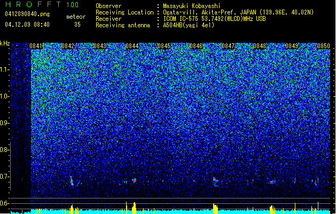Click the 0.9 frequency axis label

coord(4,123)
